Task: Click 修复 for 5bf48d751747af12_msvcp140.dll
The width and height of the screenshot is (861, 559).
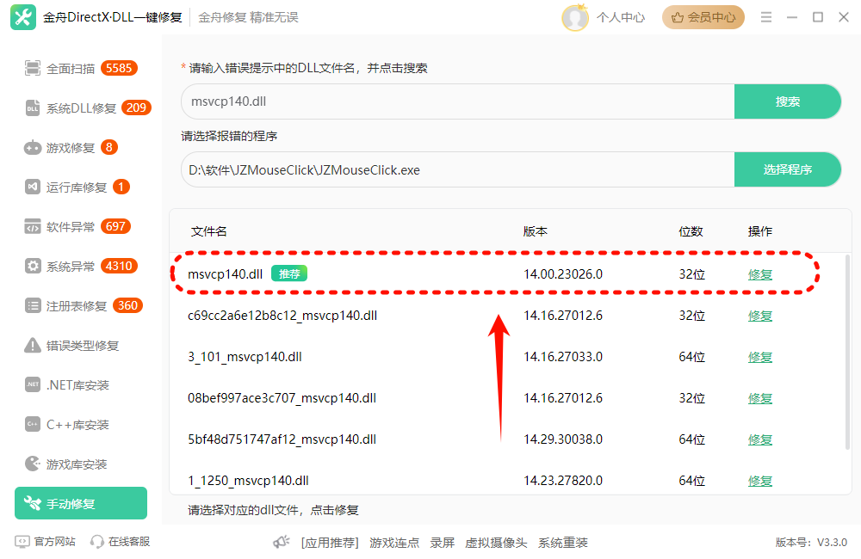Action: pyautogui.click(x=760, y=439)
